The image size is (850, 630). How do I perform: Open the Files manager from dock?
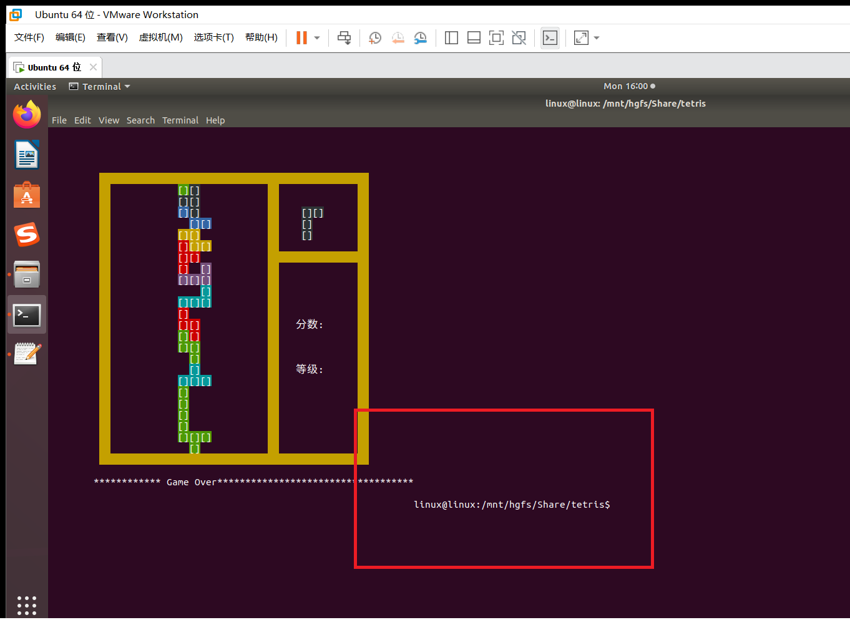pyautogui.click(x=27, y=274)
